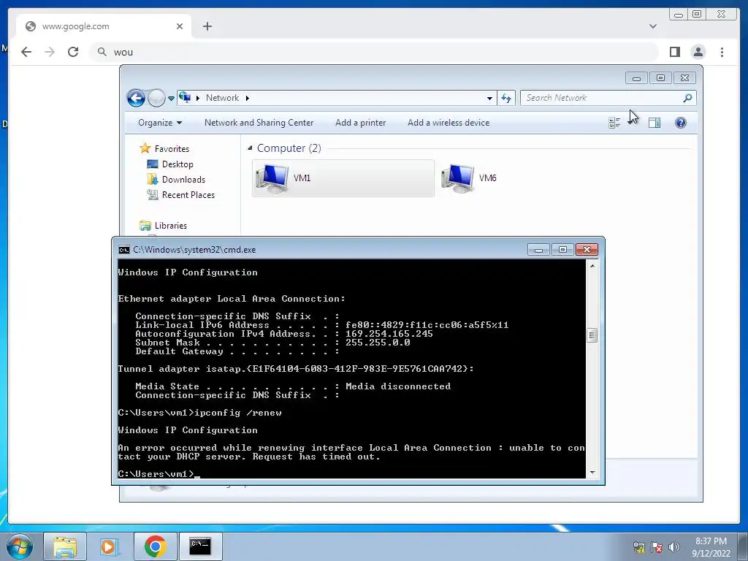Screen dimensions: 748x561
Task: Open Explorer Help icon
Action: pos(681,123)
